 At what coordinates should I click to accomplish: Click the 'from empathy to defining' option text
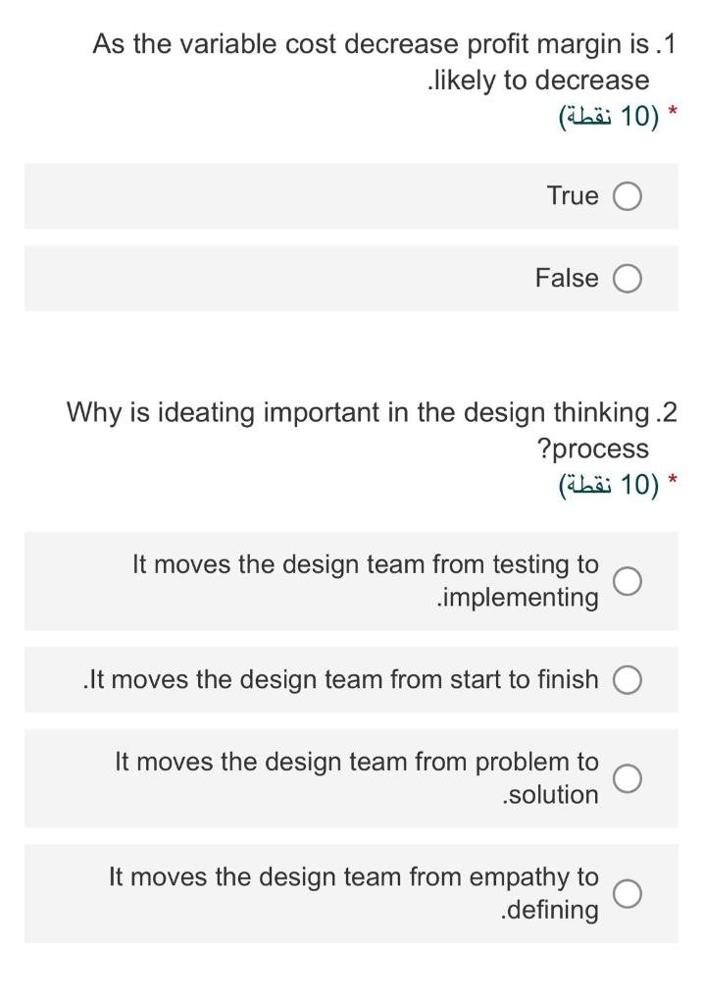(x=354, y=892)
